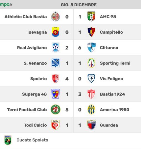The height and width of the screenshot is (151, 141).
Task: Click the Todi Calcio red shield
Action: (x=56, y=125)
